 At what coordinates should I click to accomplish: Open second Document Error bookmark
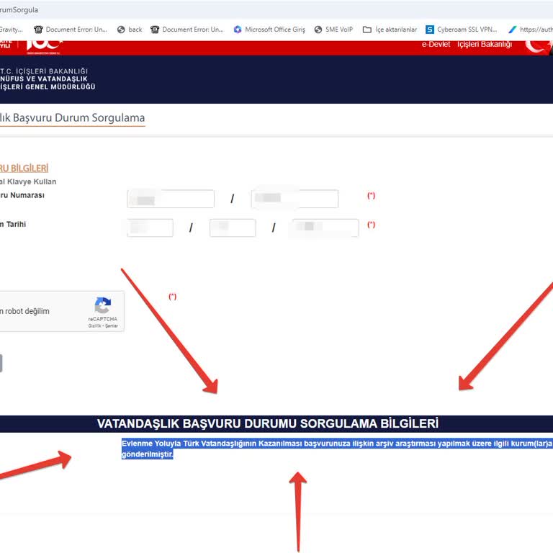[x=187, y=30]
